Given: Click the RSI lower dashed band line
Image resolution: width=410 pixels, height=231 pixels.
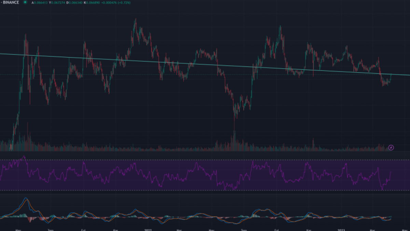Looking at the screenshot, I should click(205, 190).
